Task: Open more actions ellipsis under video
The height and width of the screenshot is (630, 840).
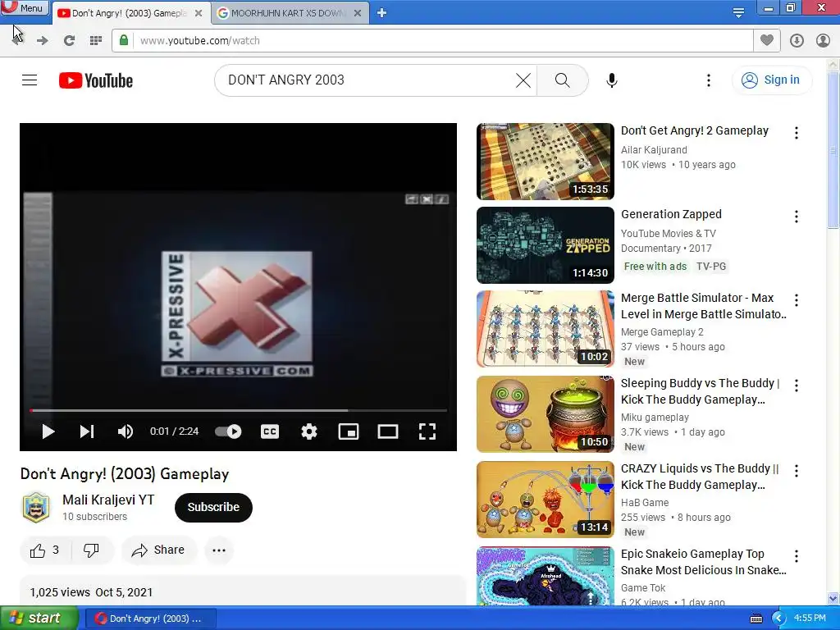Action: click(219, 550)
